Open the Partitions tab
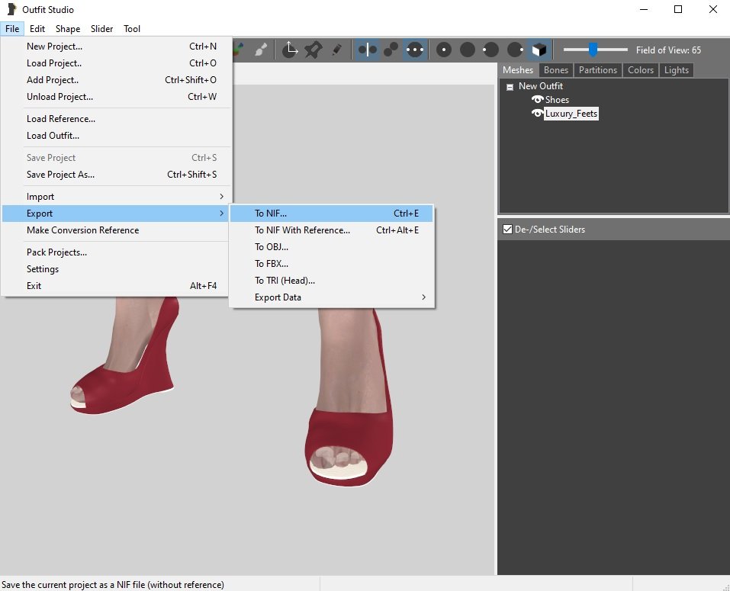Screen dimensions: 730x591 [x=597, y=70]
